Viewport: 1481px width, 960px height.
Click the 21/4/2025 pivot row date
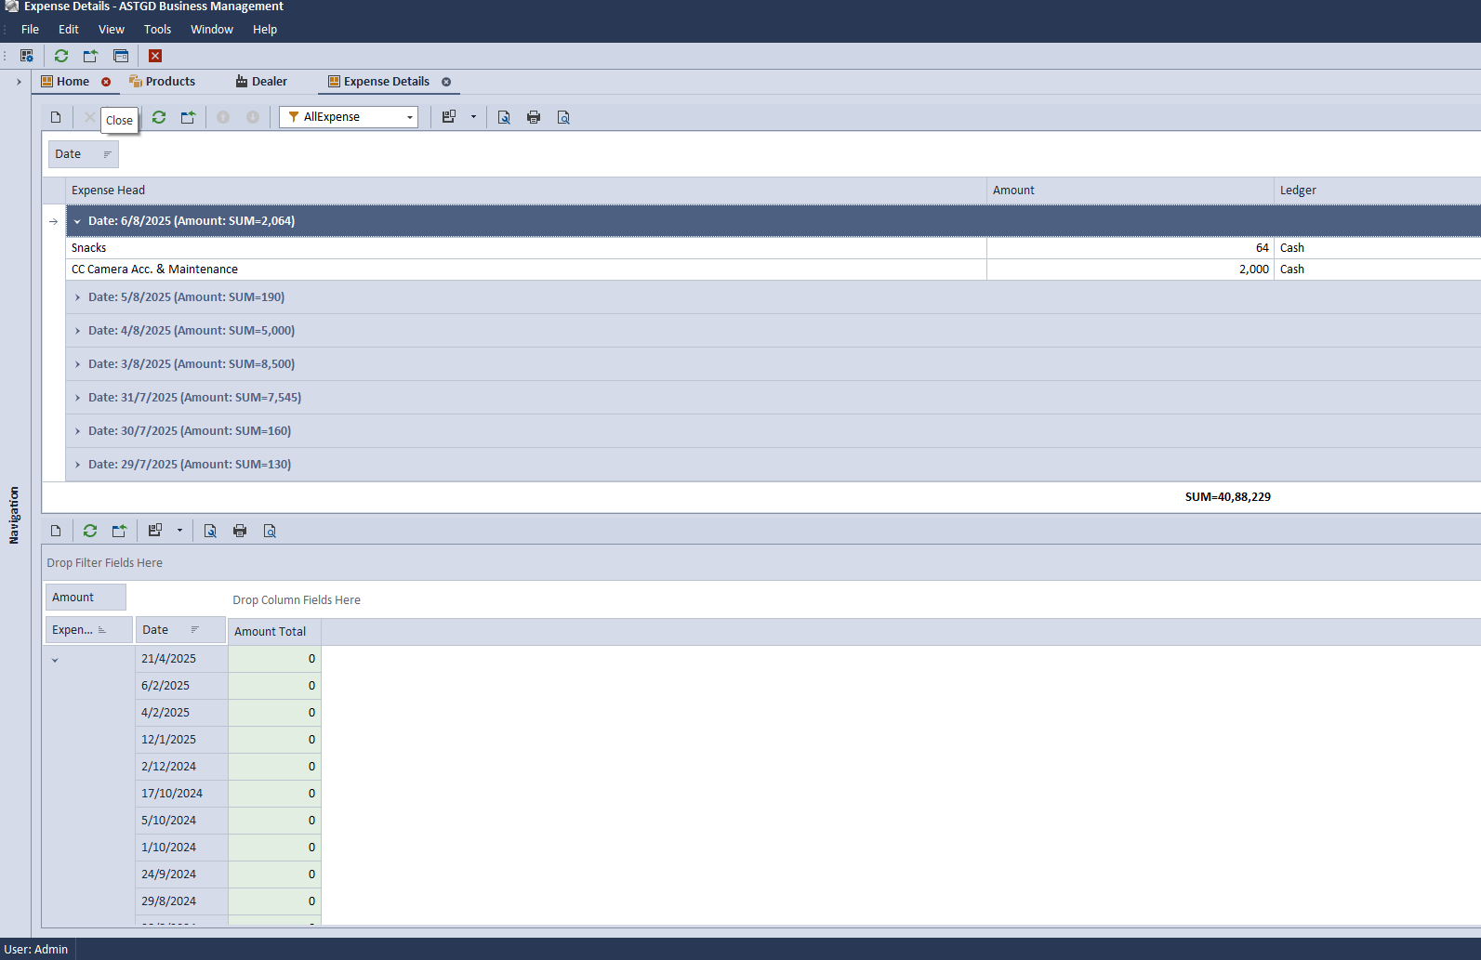(x=181, y=659)
